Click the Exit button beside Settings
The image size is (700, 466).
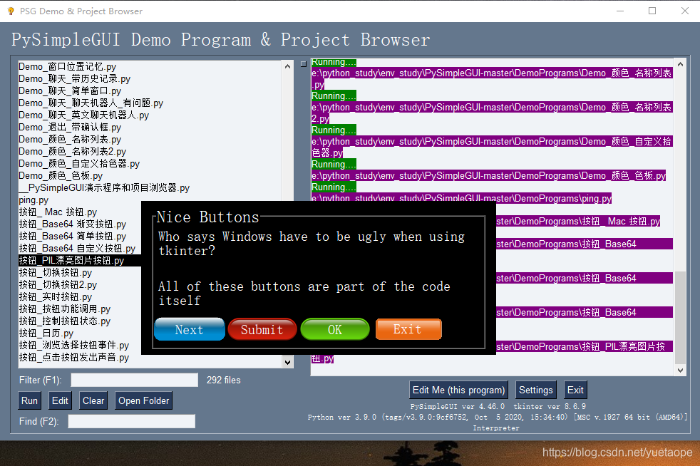point(575,390)
